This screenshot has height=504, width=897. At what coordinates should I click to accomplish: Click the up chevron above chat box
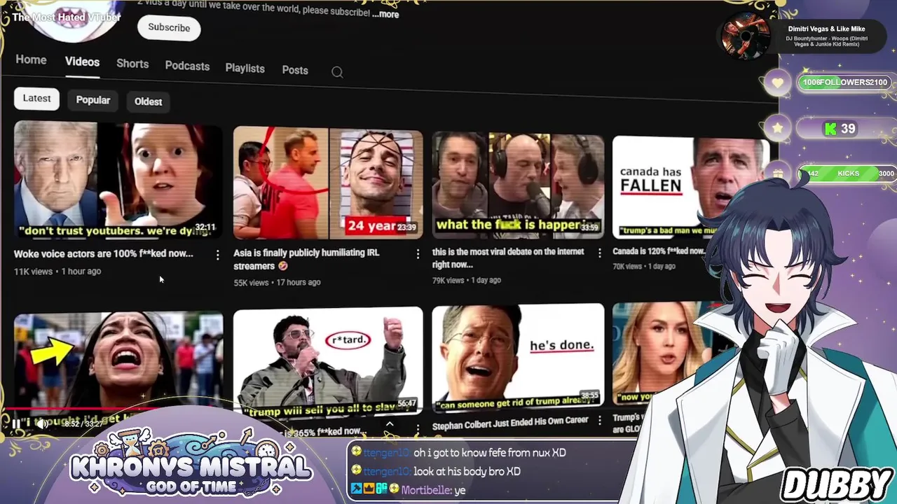coord(390,423)
